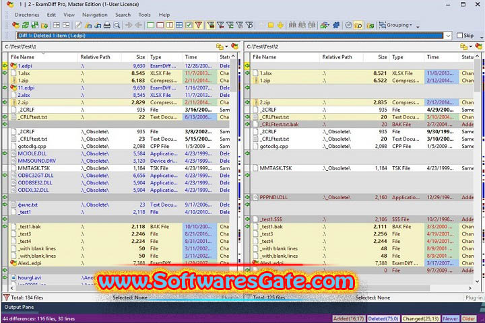Open the Search menu
This screenshot has height=323, width=485.
123,15
